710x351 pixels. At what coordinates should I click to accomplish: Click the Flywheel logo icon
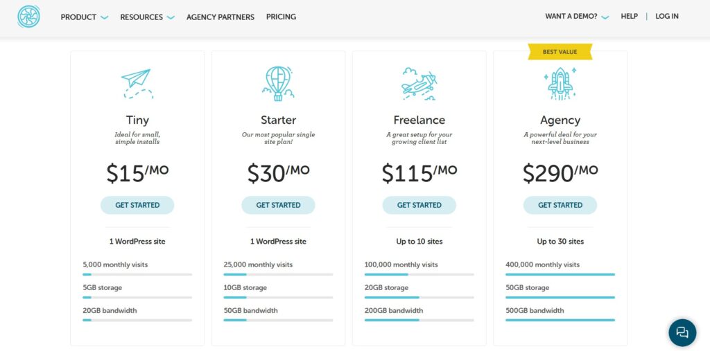point(29,17)
